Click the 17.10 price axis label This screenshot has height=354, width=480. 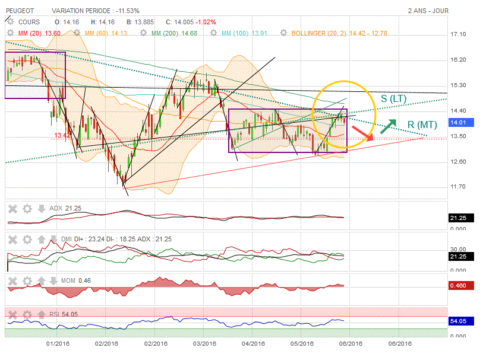[x=458, y=34]
